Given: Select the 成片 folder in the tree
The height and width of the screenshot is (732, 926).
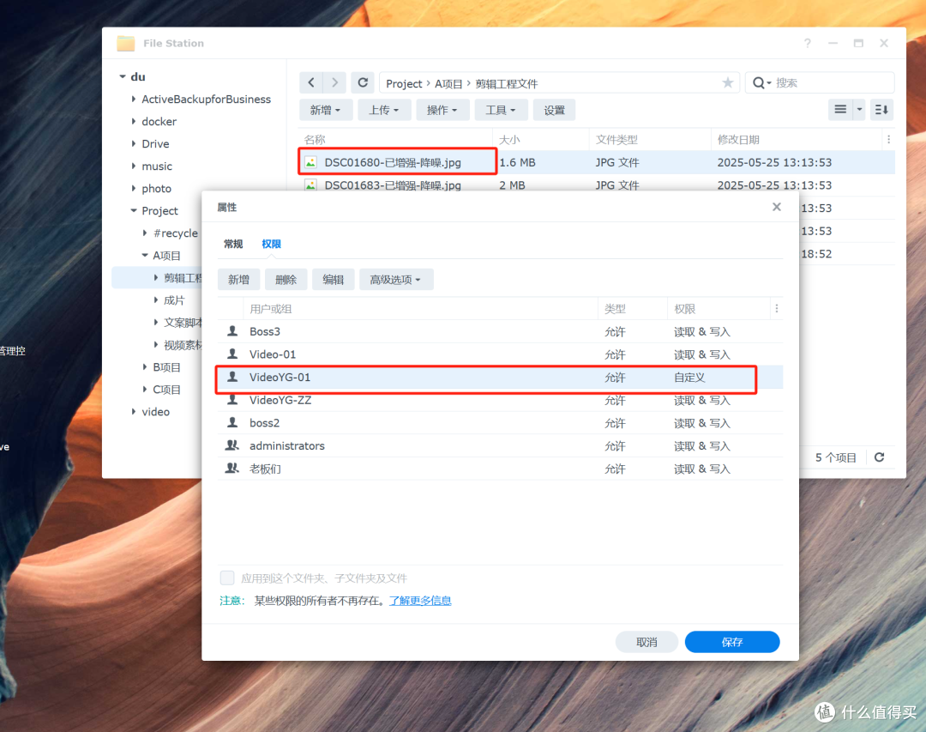Looking at the screenshot, I should (174, 300).
